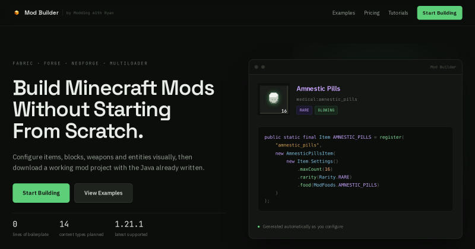Click the '.rarity(Rarity.RARE)' code line
Image resolution: width=475 pixels, height=249 pixels.
(324, 177)
